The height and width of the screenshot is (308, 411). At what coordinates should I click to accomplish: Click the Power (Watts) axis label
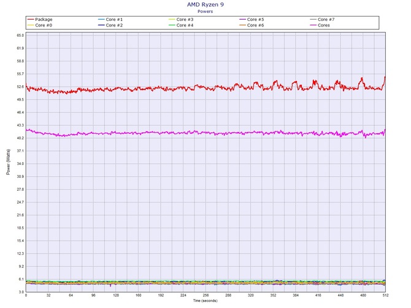(8, 162)
